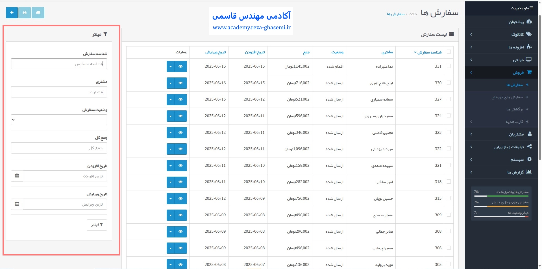View order 323 with the eye button
This screenshot has height=269, width=542.
(181, 133)
